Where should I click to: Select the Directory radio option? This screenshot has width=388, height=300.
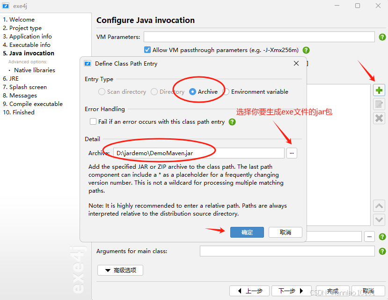coord(168,92)
